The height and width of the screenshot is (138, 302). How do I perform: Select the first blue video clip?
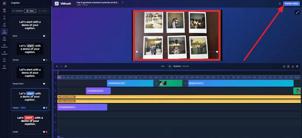[x=130, y=83]
